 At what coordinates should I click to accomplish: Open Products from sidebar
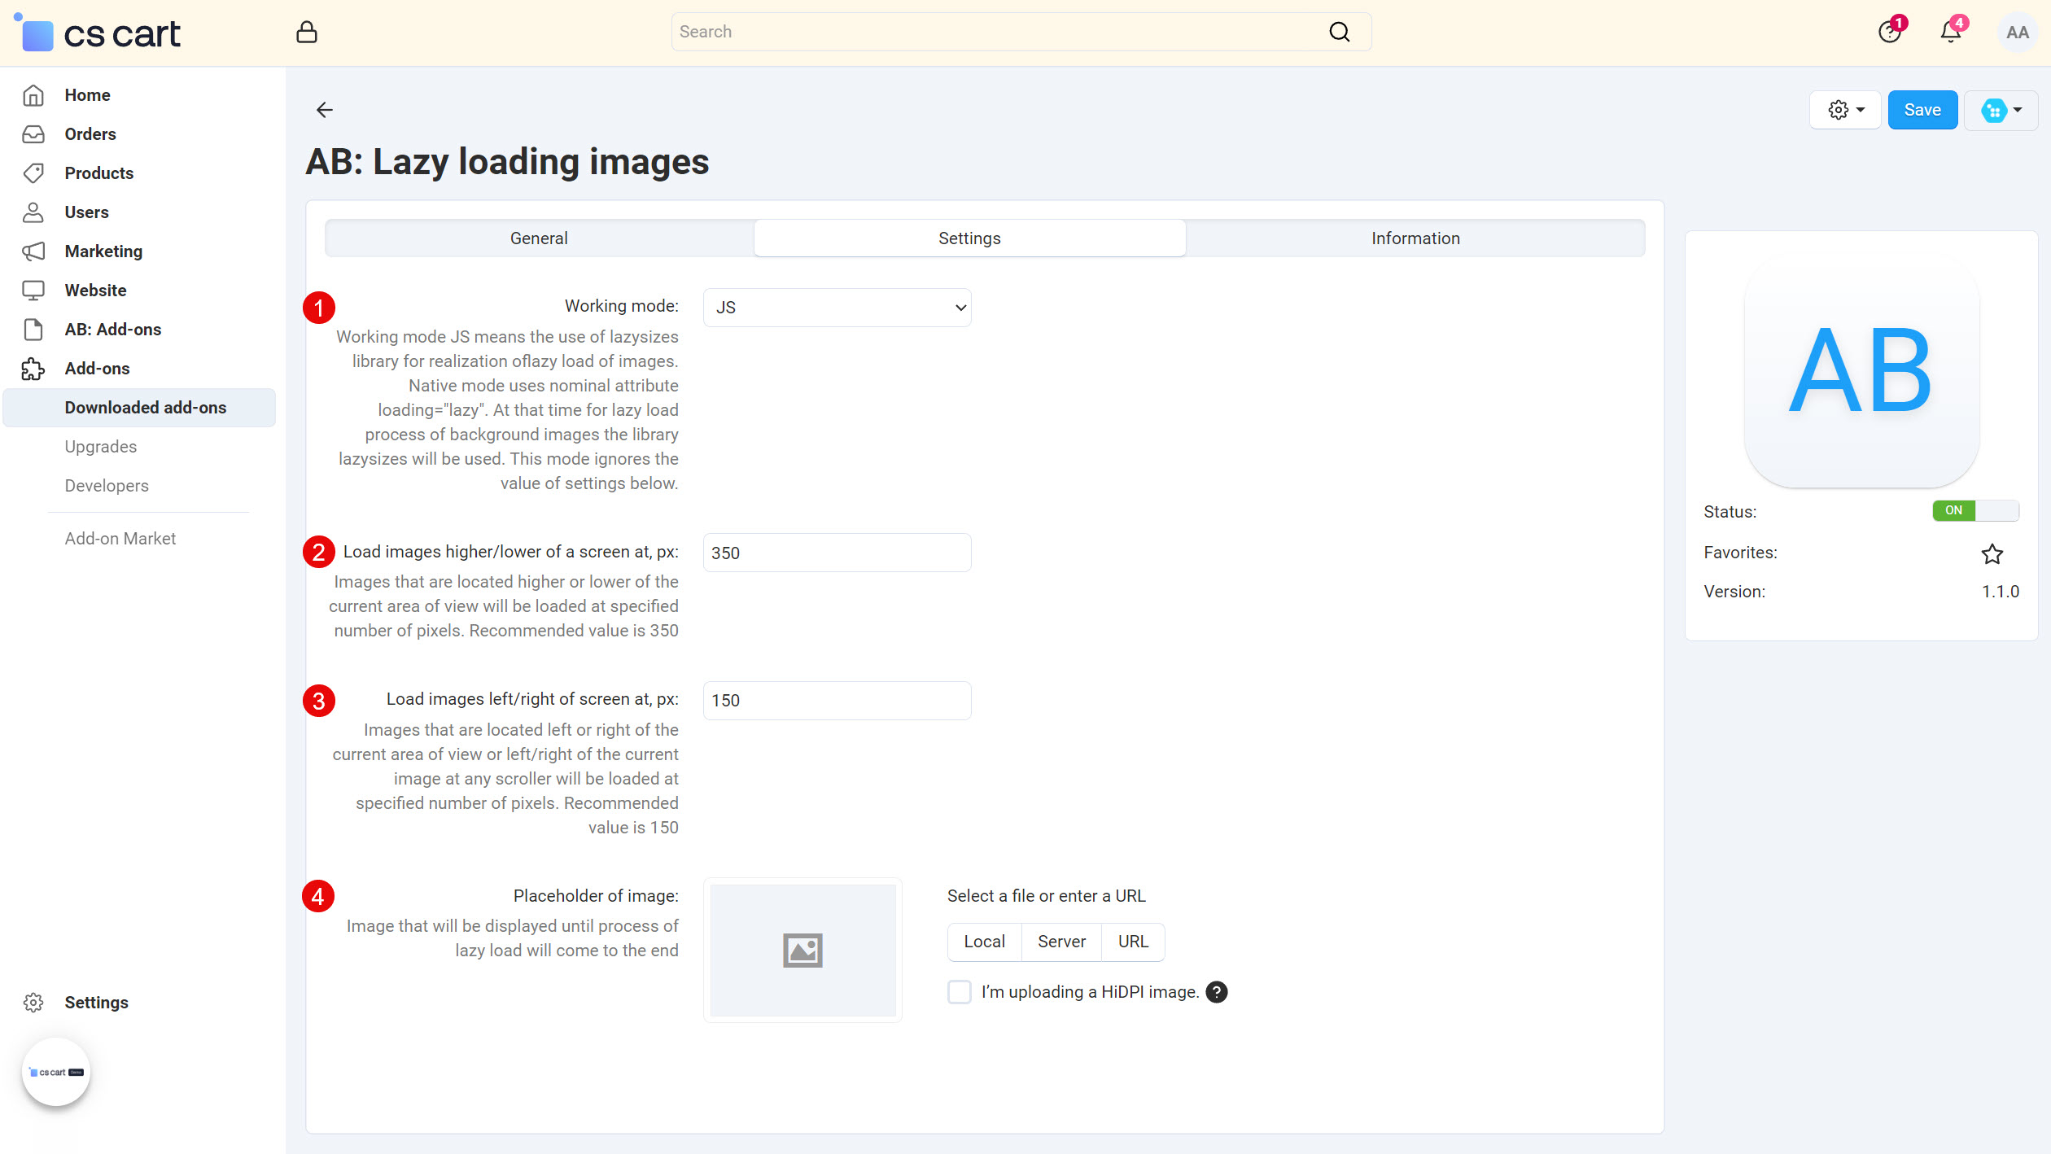[99, 173]
